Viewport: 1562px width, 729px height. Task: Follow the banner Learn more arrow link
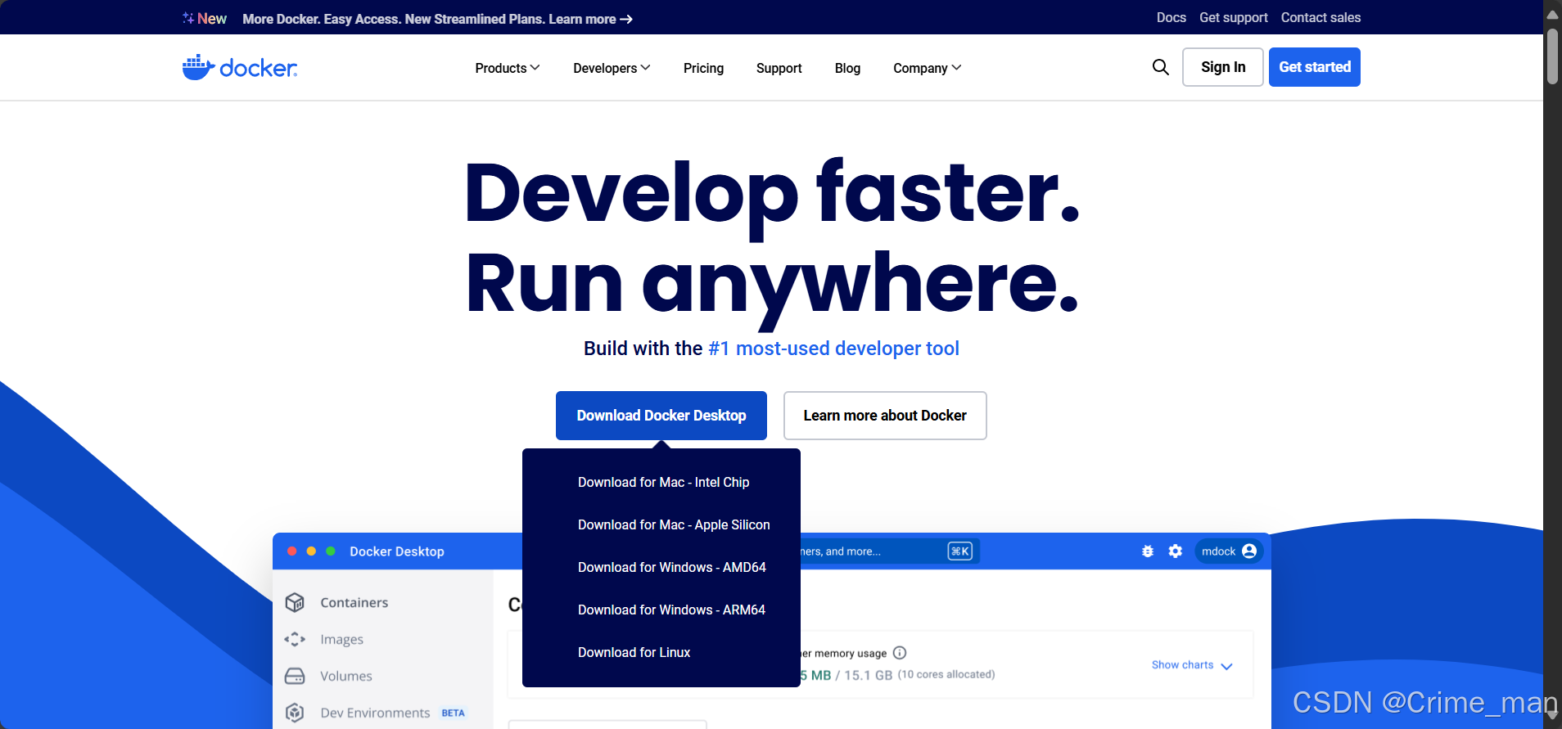pos(590,19)
